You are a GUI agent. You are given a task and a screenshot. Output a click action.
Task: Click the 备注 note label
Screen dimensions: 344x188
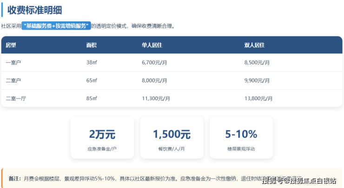[x=14, y=179]
